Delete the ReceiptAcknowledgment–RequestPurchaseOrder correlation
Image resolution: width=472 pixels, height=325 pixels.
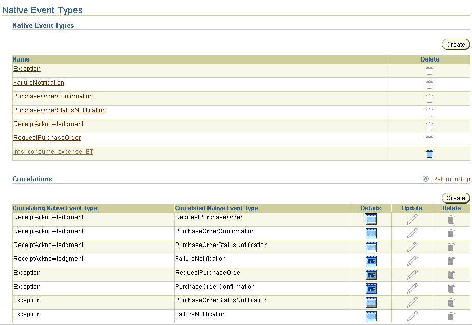tap(451, 219)
